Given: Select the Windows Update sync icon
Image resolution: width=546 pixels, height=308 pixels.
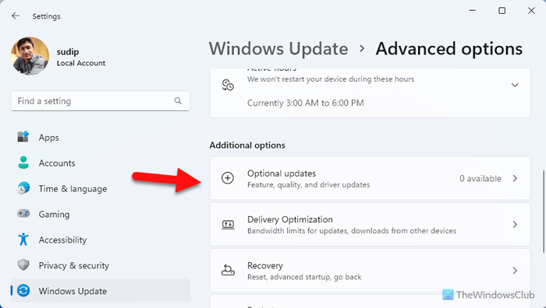Looking at the screenshot, I should click(23, 291).
